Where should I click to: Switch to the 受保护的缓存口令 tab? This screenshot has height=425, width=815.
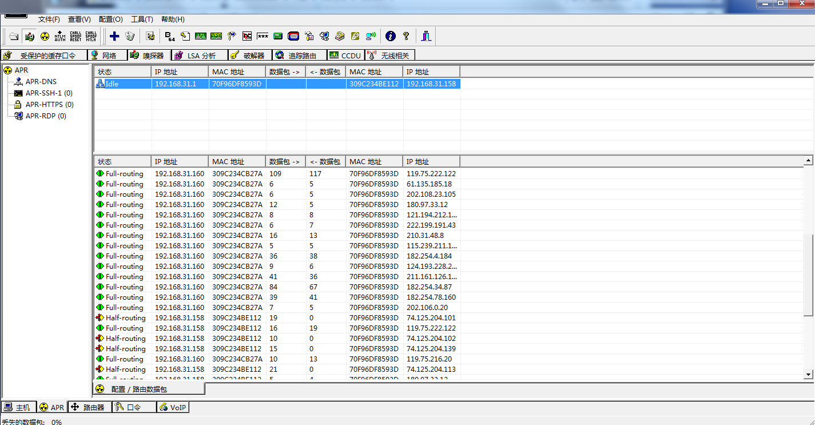click(45, 55)
